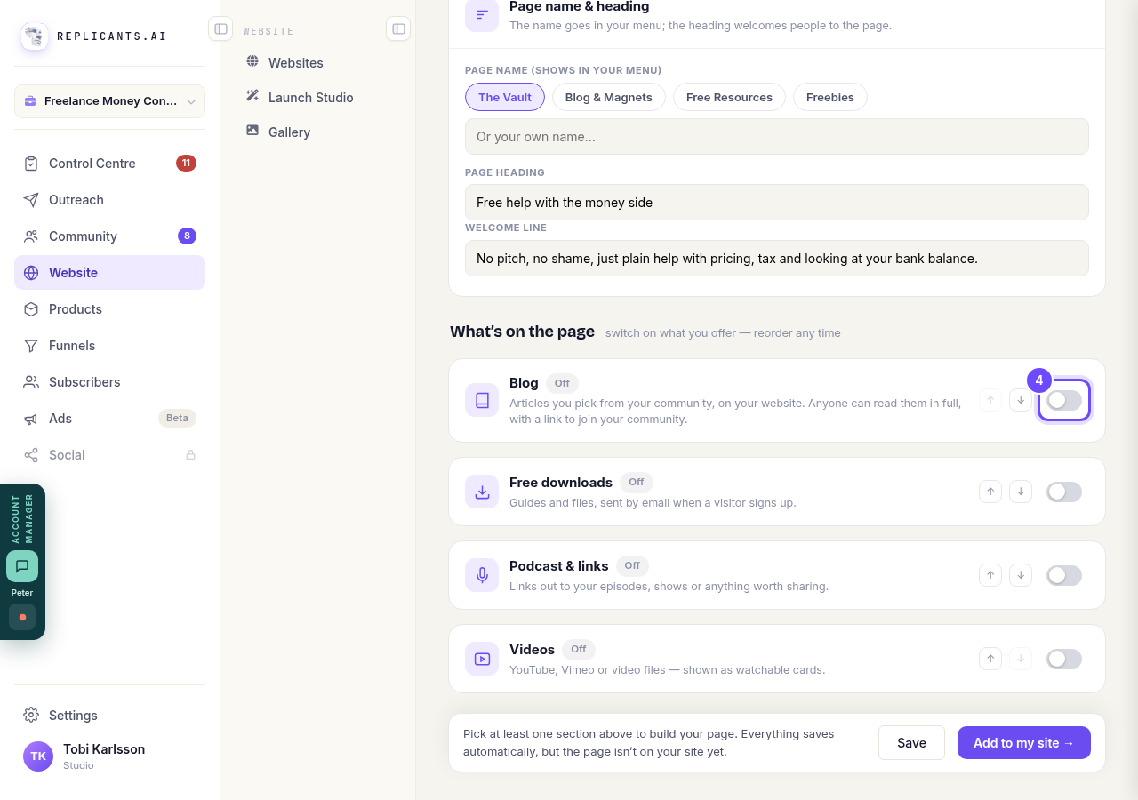
Task: Go to Outreach in the sidebar
Action: coord(109,200)
